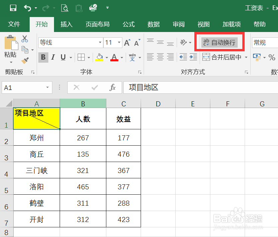Switch to the 视图 ribbon tab
278x237 pixels.
click(203, 24)
